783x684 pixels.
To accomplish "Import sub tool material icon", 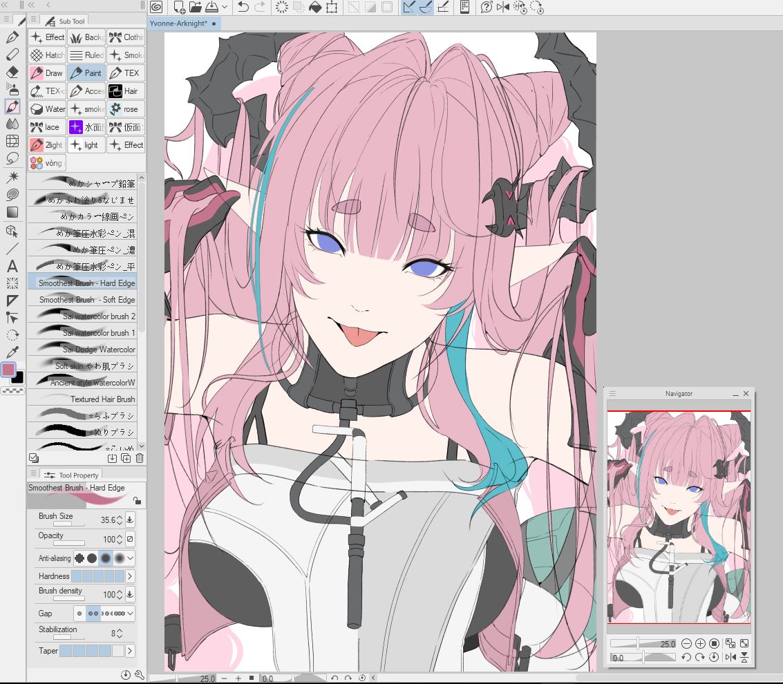I will [x=113, y=458].
